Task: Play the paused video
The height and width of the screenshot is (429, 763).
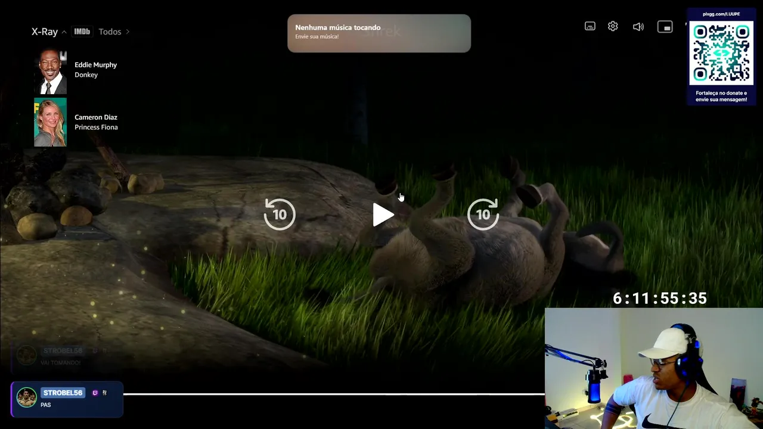Action: click(x=383, y=214)
